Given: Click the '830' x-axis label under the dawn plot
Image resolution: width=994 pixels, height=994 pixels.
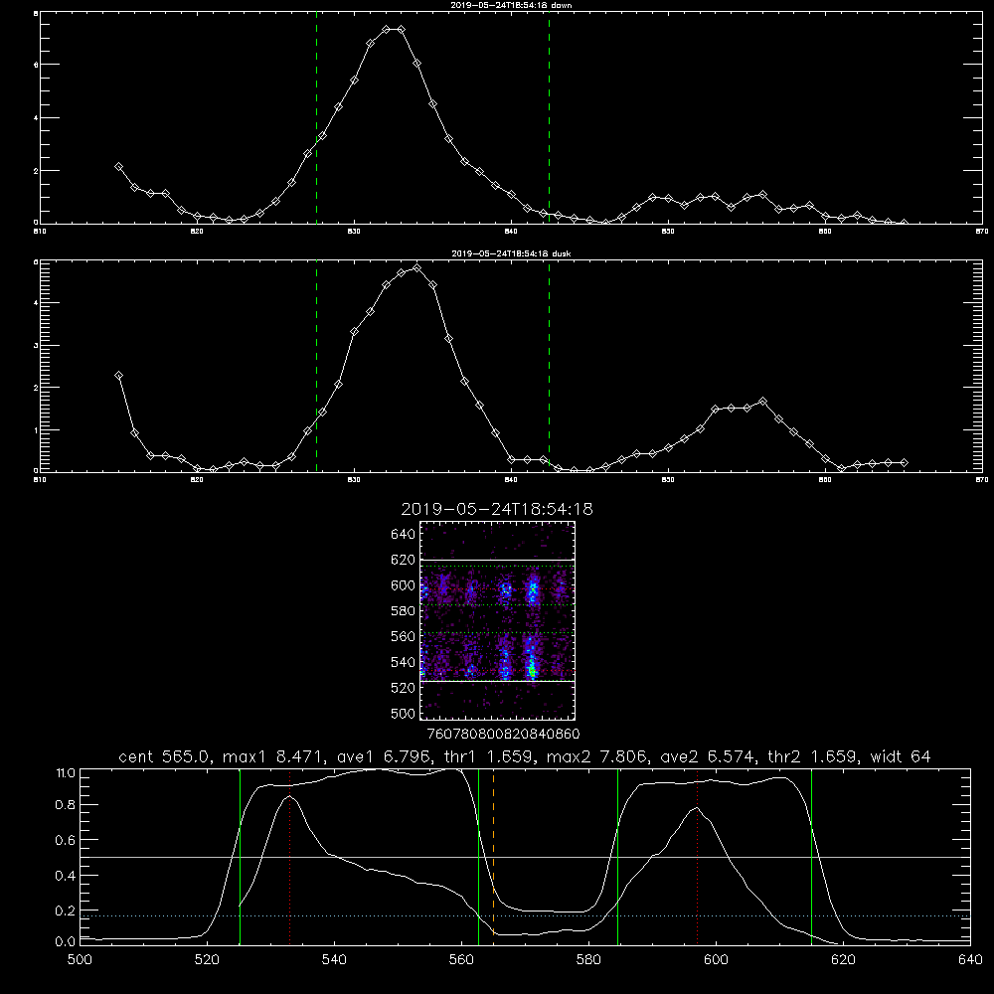Looking at the screenshot, I should [354, 232].
